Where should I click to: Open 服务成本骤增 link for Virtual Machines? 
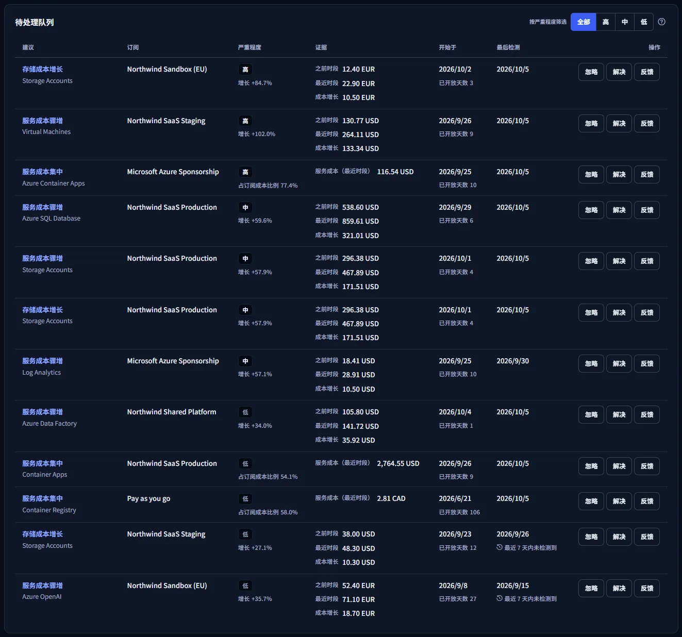tap(42, 121)
